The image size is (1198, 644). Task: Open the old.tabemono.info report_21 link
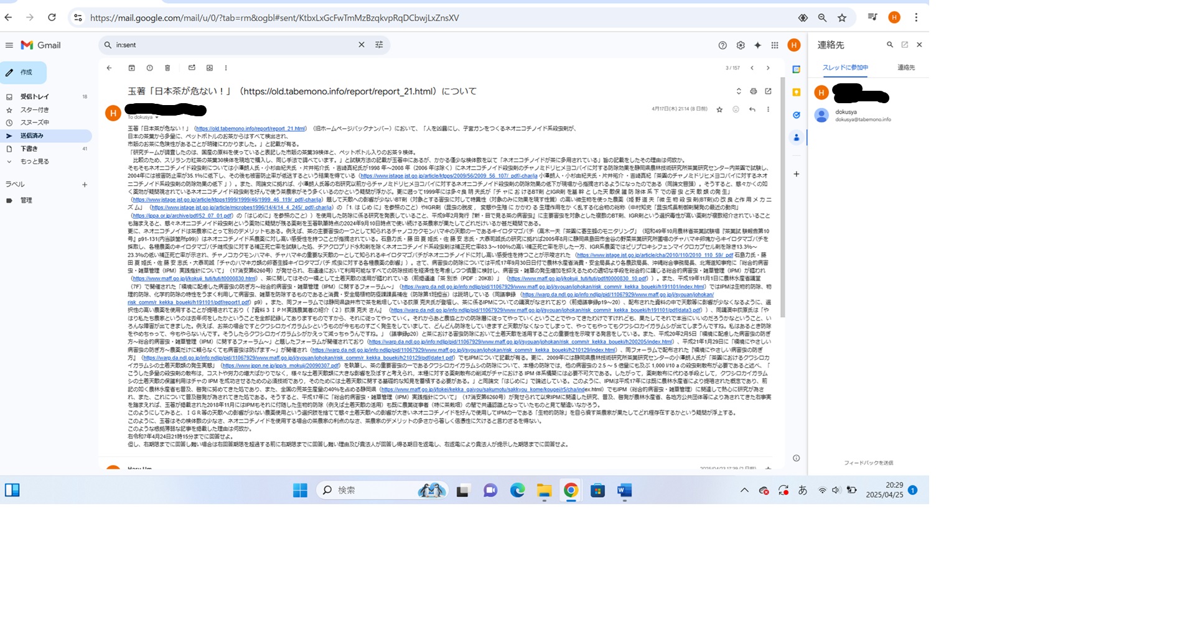click(250, 129)
